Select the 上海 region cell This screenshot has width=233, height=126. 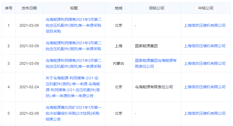pyautogui.click(x=119, y=46)
